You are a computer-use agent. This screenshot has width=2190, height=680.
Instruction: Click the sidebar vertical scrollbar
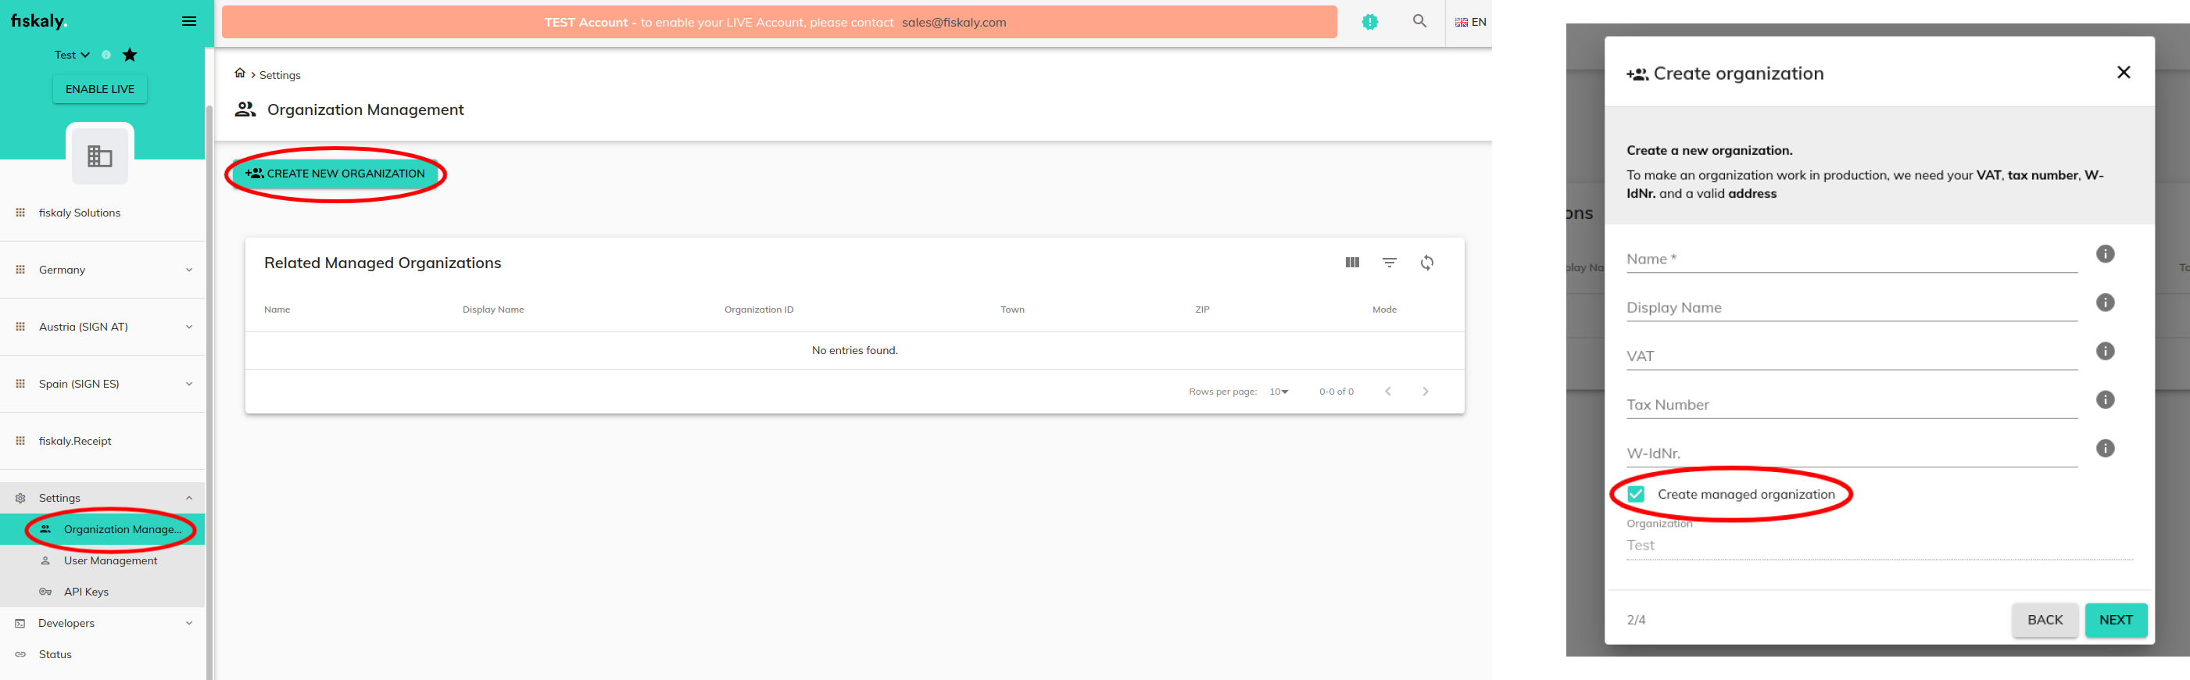209,391
